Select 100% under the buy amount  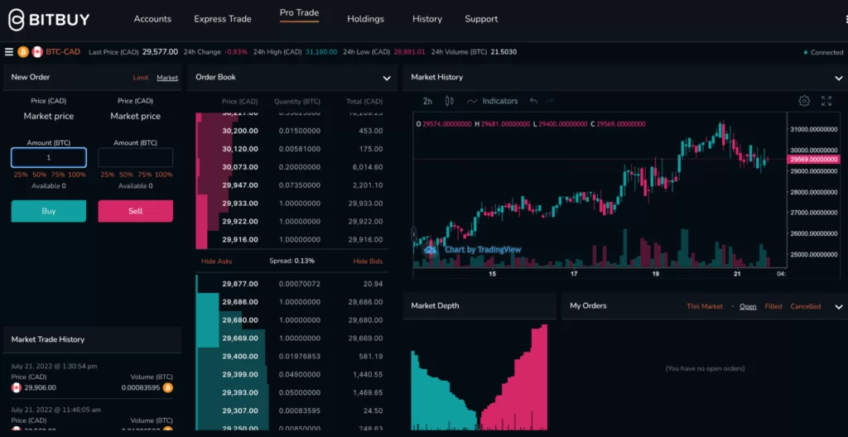point(77,175)
